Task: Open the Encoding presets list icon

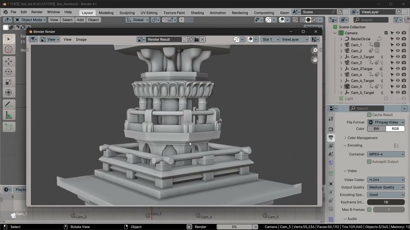Action: point(396,145)
